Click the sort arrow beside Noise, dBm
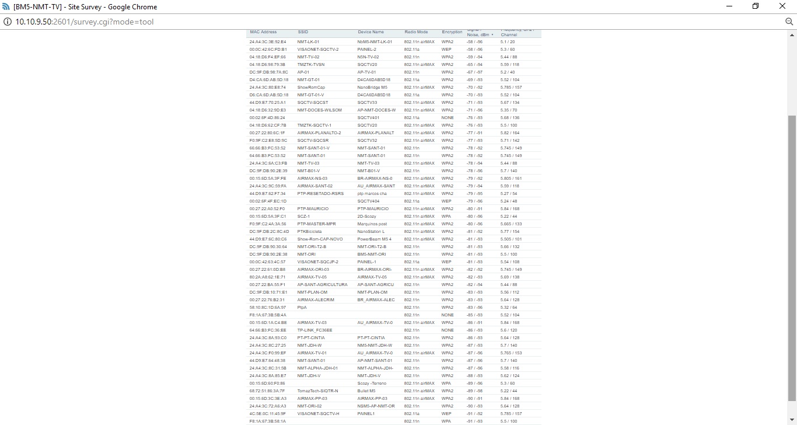Viewport: 797px width, 425px height. point(492,35)
